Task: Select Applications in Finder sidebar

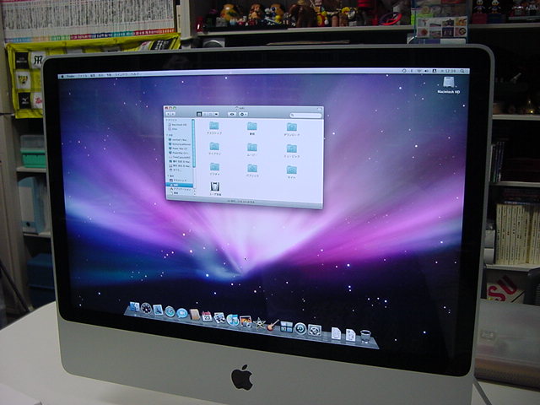Action: point(181,189)
